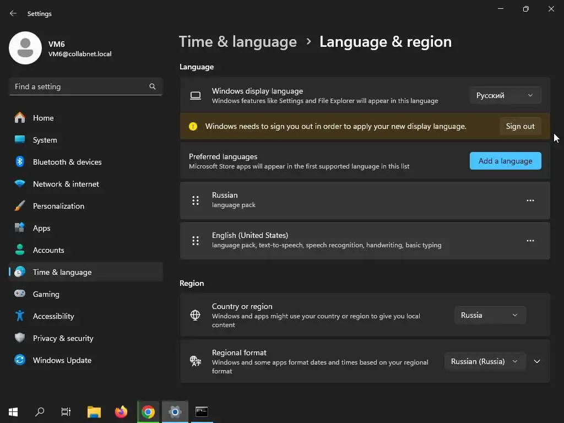Open File Explorer from the taskbar
564x423 pixels.
(94, 411)
